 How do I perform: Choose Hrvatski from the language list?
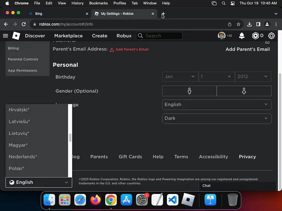pyautogui.click(x=37, y=110)
